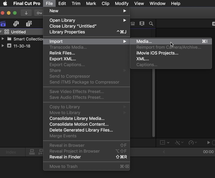Click the red close window button
Image resolution: width=215 pixels, height=178 pixels.
point(2,13)
